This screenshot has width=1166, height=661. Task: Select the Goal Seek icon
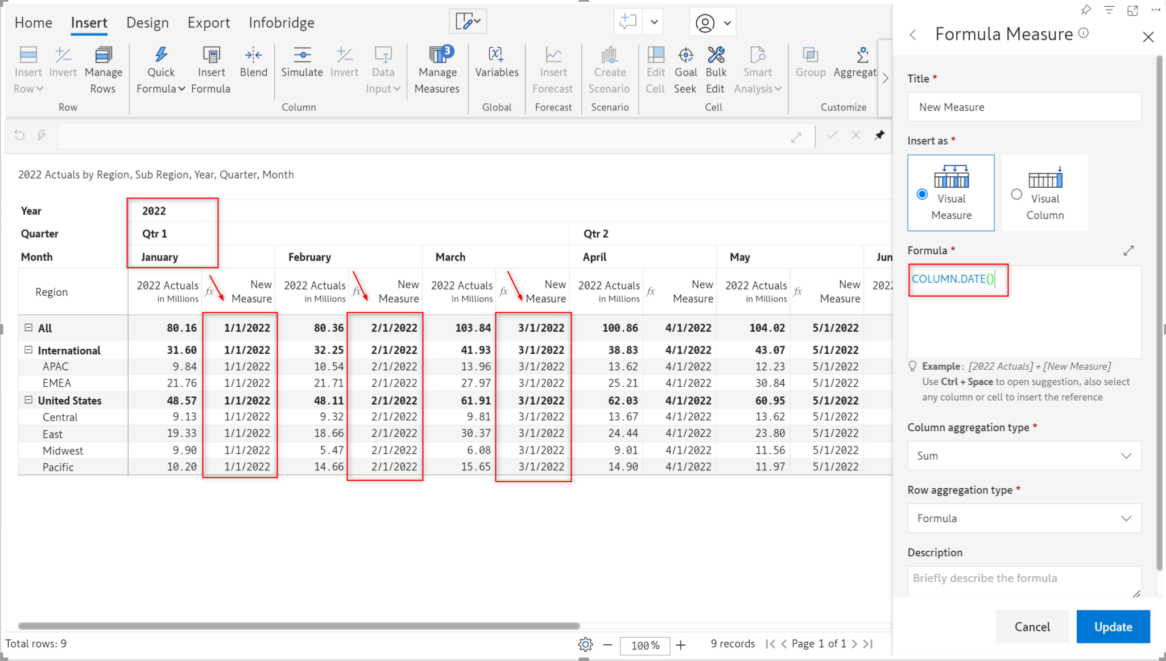click(x=685, y=56)
